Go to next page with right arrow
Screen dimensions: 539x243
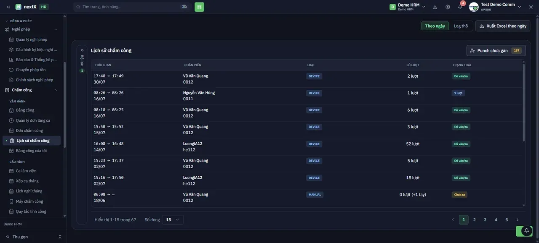518,219
